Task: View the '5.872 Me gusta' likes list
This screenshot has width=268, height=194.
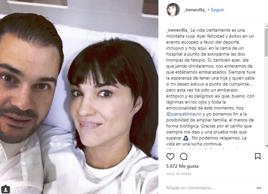Action: coord(182,166)
